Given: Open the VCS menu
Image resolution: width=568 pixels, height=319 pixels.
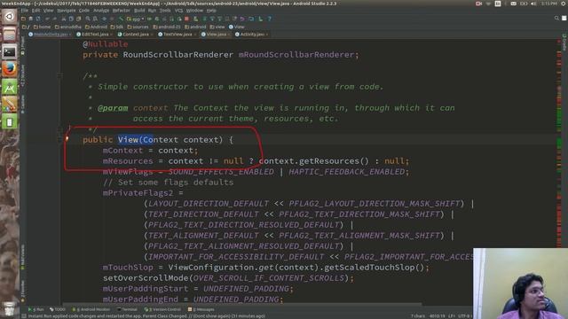Looking at the screenshot, I should (x=179, y=11).
